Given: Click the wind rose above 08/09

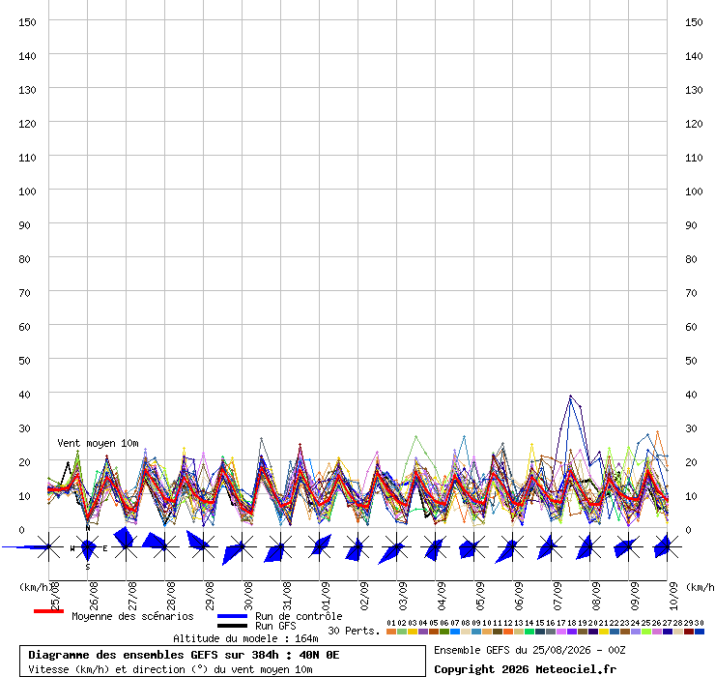Looking at the screenshot, I should tap(589, 546).
